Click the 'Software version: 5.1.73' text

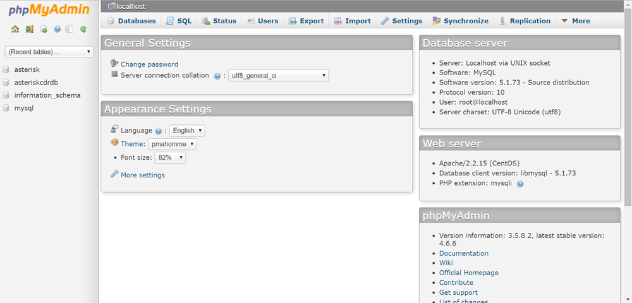(x=514, y=83)
